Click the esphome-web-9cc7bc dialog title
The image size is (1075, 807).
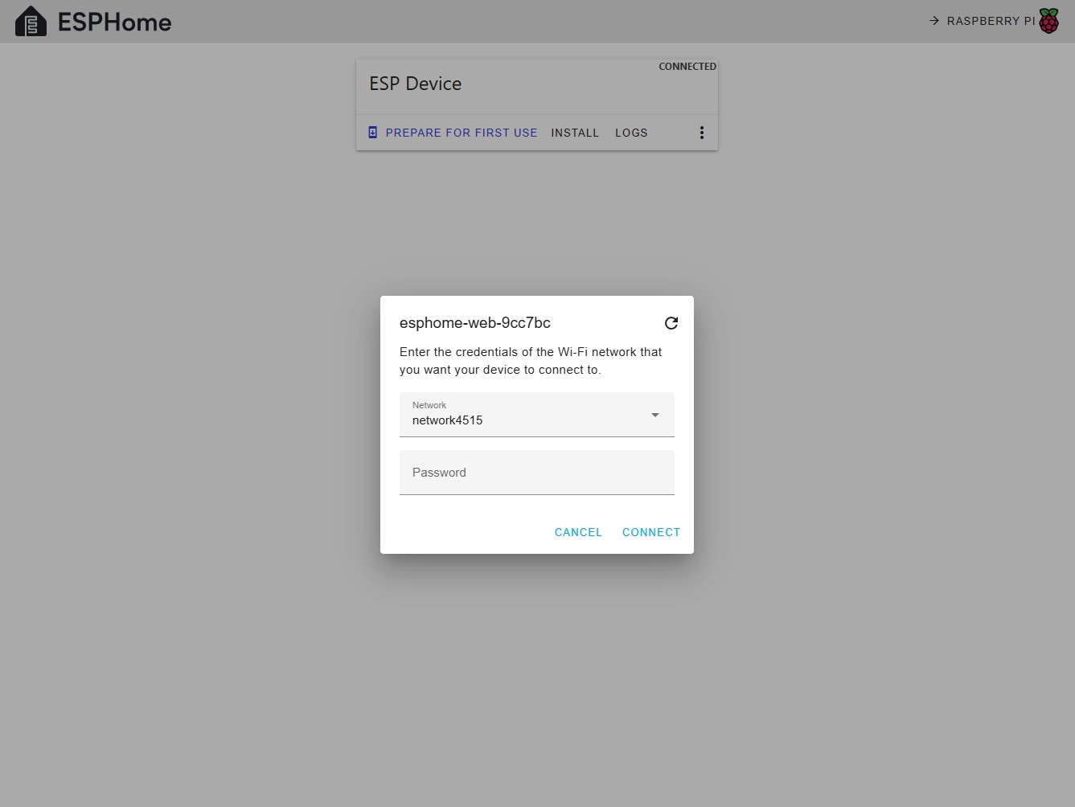(475, 323)
